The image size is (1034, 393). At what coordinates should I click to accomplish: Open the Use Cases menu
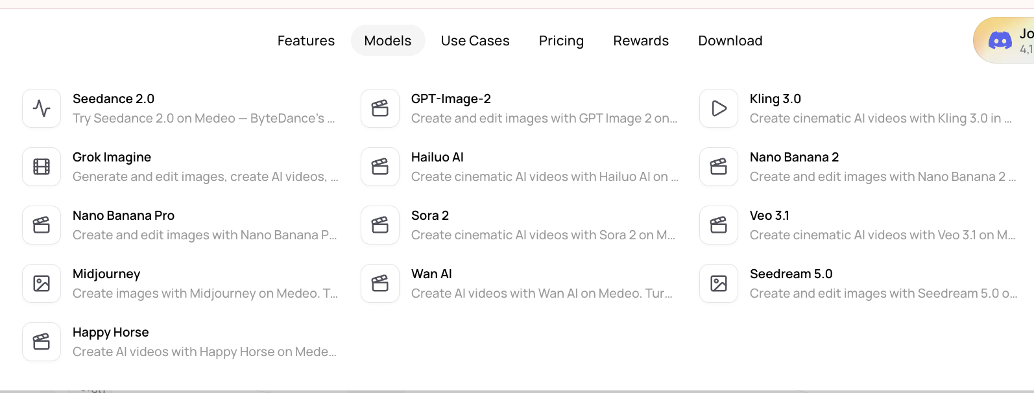475,40
